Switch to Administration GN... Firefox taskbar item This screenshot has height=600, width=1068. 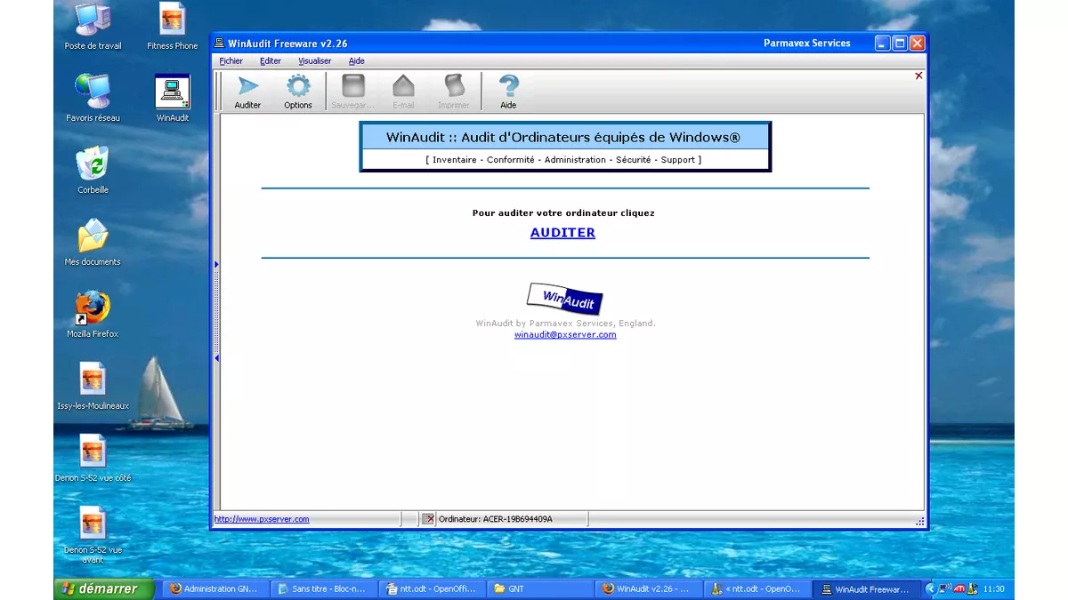(215, 588)
